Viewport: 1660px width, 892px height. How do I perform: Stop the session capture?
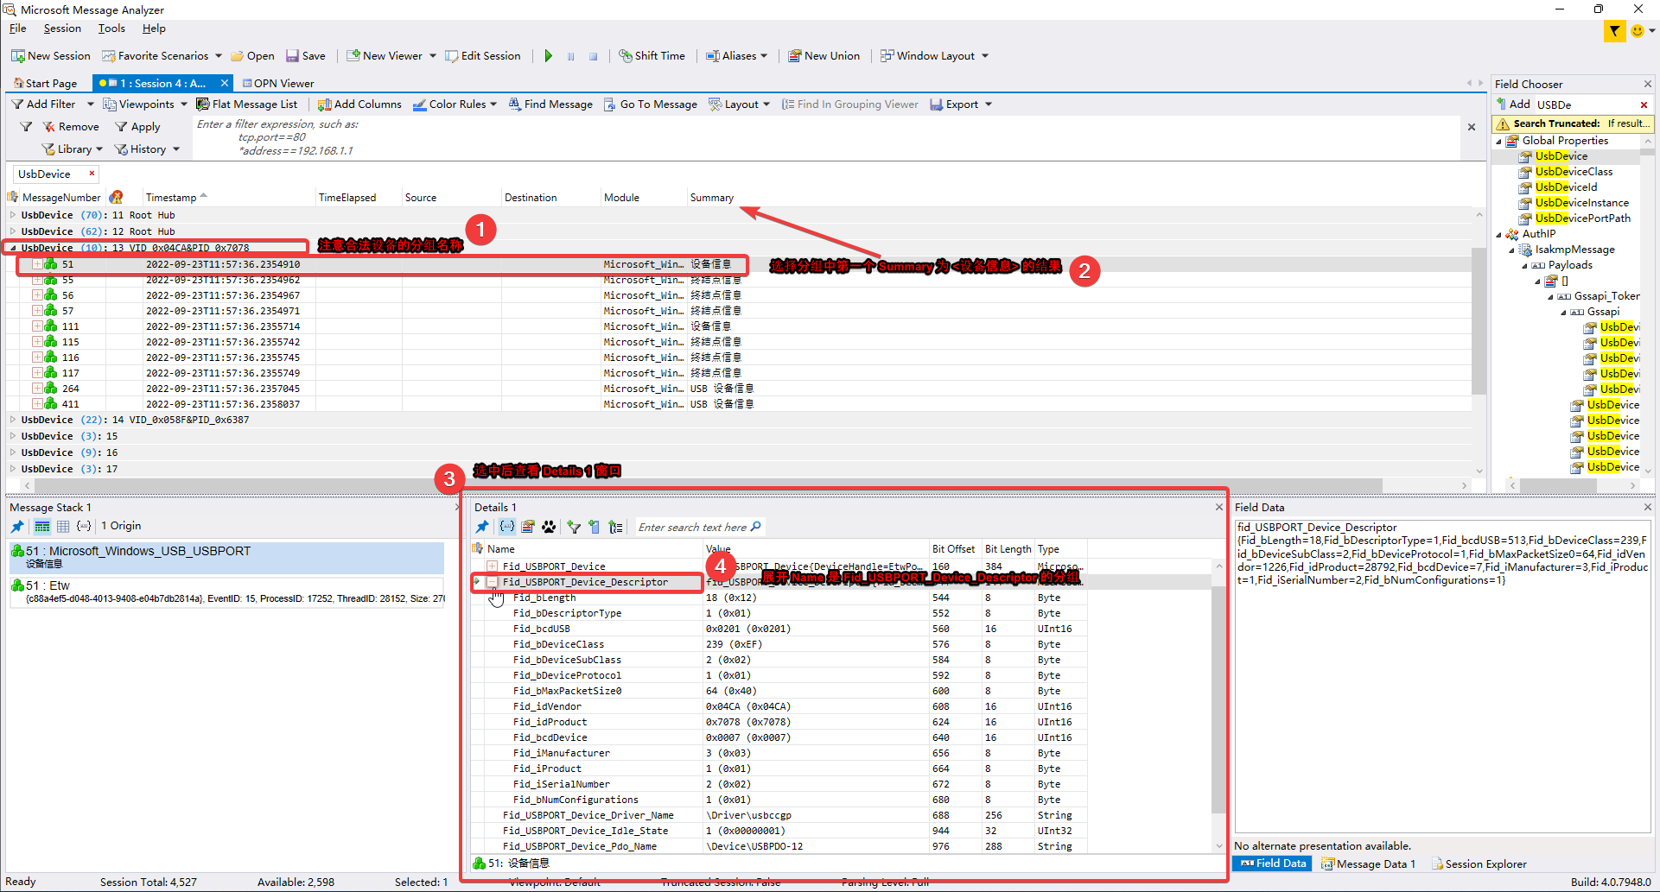593,56
